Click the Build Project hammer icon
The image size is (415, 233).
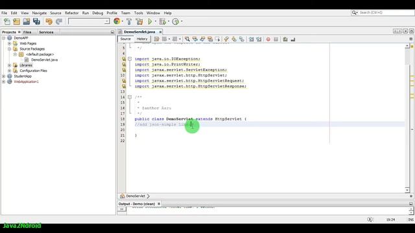[x=129, y=21]
